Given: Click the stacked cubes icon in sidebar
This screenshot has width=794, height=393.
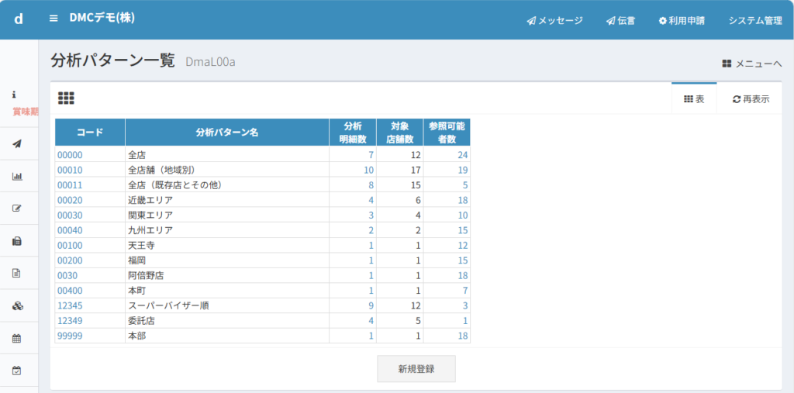Looking at the screenshot, I should 17,305.
